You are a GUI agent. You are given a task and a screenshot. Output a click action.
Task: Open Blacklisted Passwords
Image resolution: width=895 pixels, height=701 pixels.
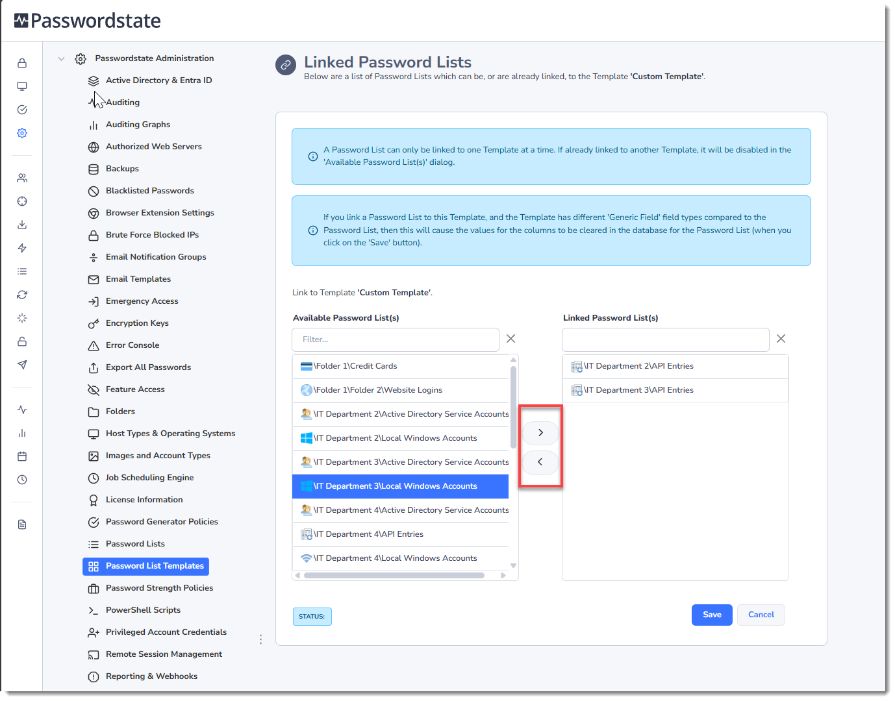149,191
